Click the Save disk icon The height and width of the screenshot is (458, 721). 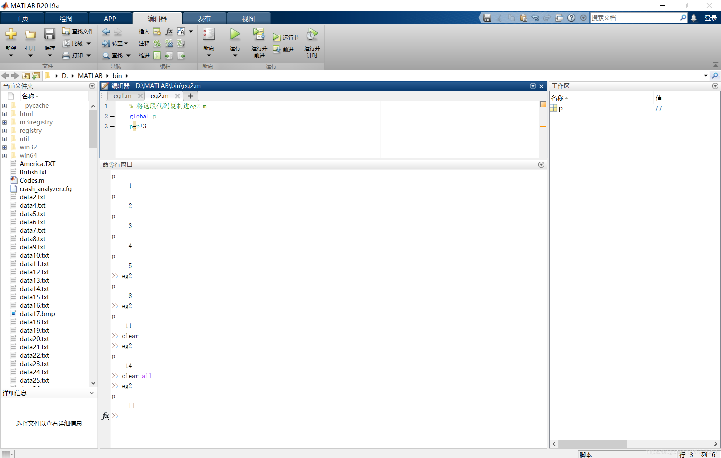click(x=49, y=34)
